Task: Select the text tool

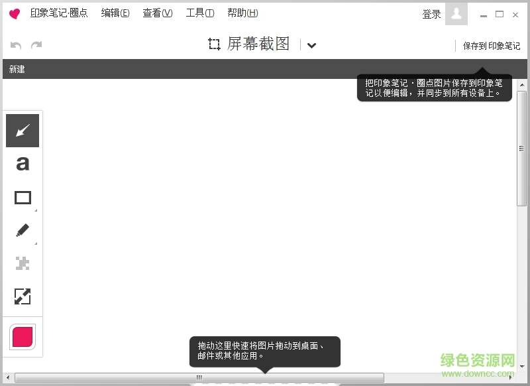Action: tap(23, 163)
